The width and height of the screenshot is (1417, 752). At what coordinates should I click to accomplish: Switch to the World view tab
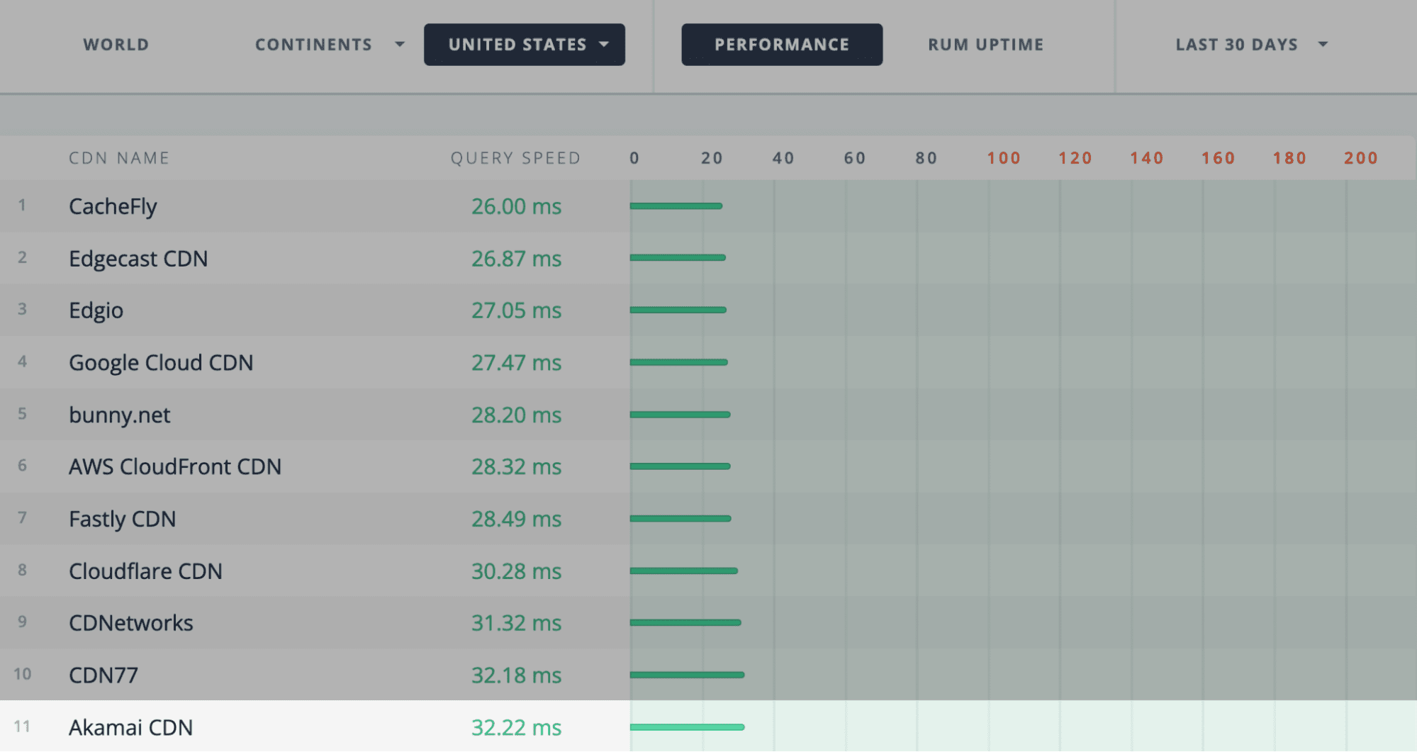[x=116, y=45]
